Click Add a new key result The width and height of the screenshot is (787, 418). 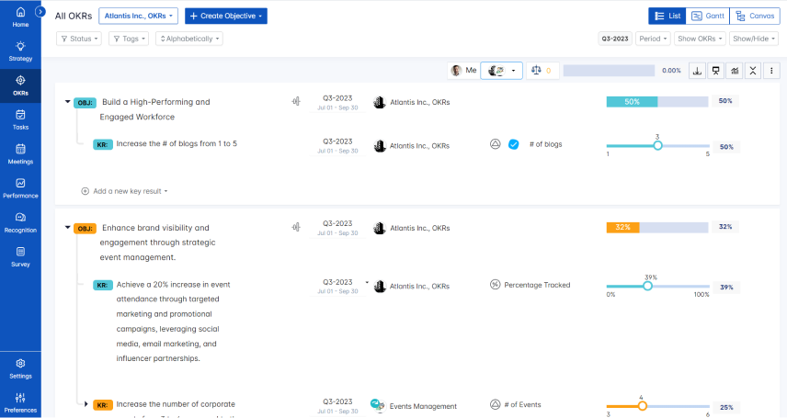pos(124,191)
